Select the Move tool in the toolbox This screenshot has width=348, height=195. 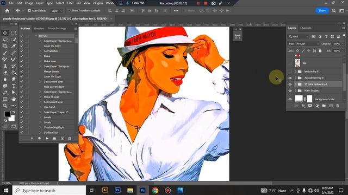[5, 33]
